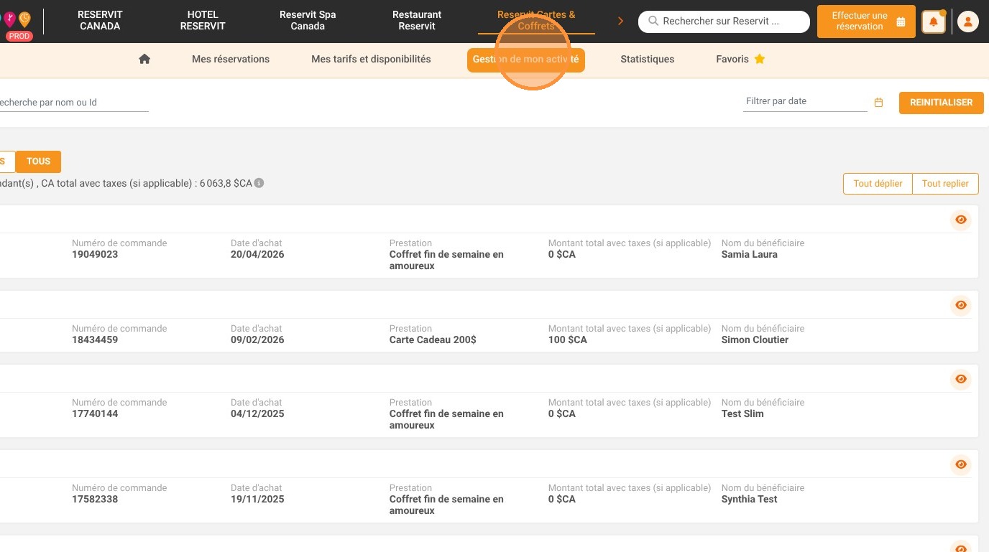989x552 pixels.
Task: Click beneficiary name Simon Cloutier
Action: coord(755,340)
